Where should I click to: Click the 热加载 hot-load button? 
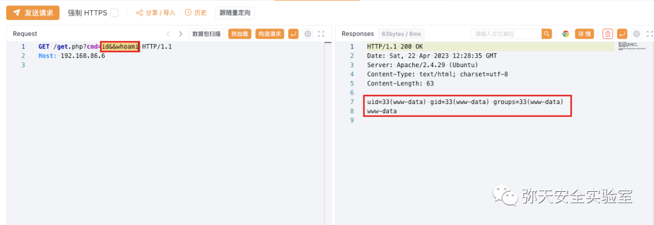[x=240, y=34]
